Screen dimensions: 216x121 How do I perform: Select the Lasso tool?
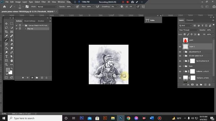tap(6, 28)
